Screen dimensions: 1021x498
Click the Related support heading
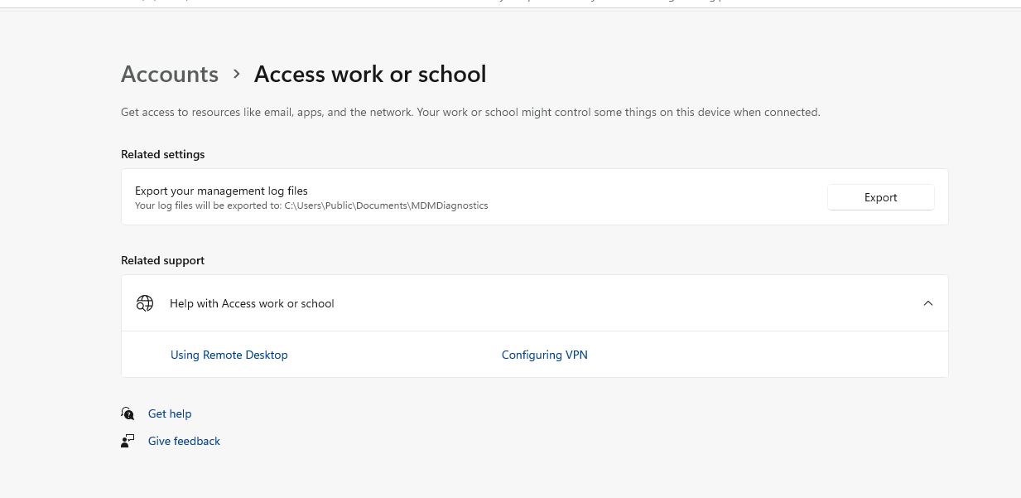[x=162, y=260]
